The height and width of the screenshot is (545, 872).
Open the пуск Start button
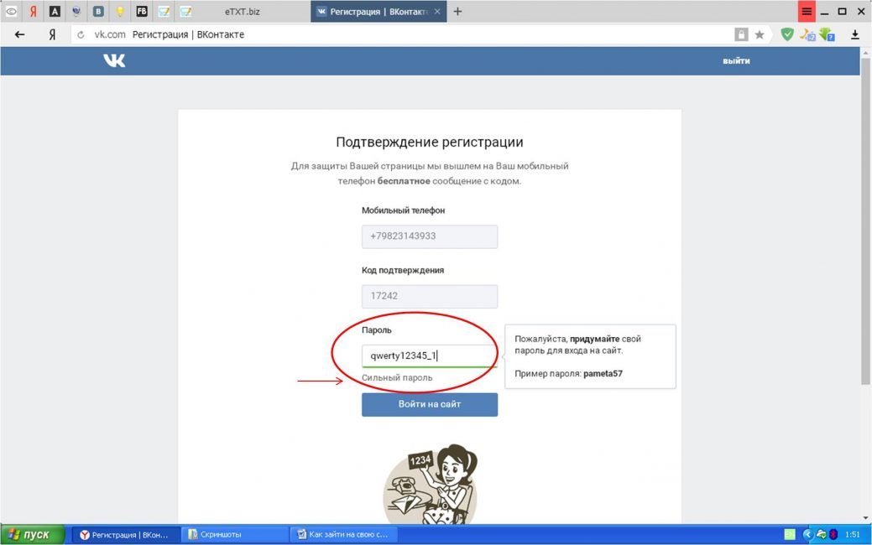[x=32, y=534]
